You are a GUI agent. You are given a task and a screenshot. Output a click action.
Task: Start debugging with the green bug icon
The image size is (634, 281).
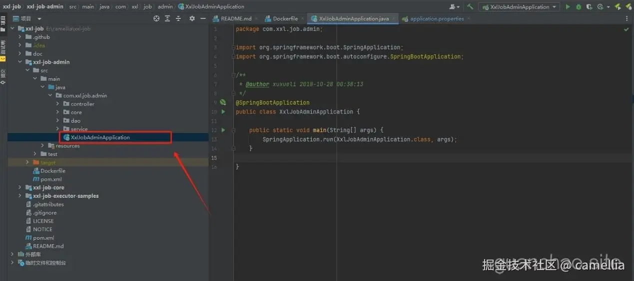pyautogui.click(x=579, y=7)
